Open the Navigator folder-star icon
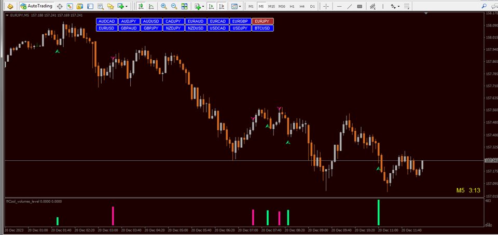498x235 pixels. point(110,6)
